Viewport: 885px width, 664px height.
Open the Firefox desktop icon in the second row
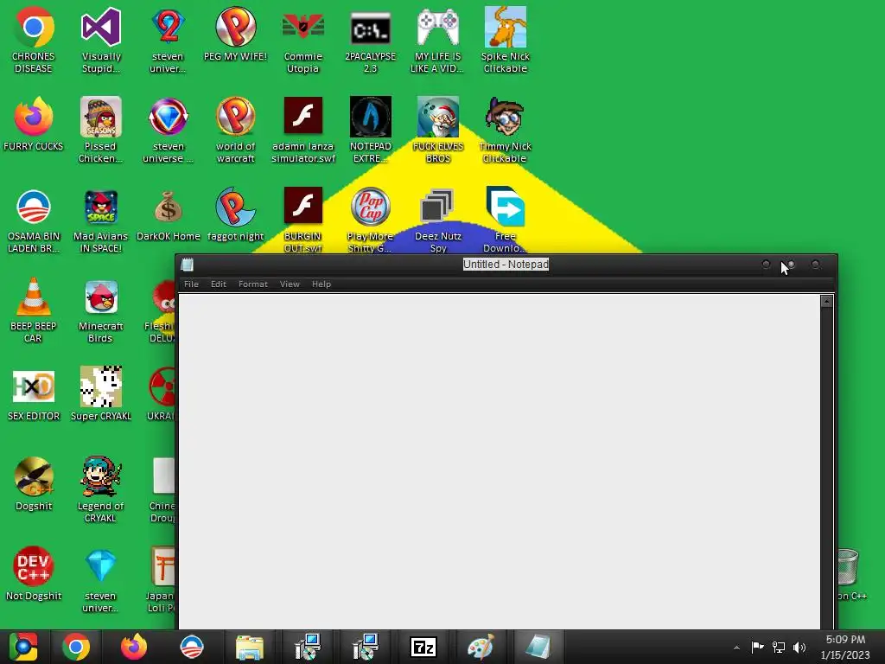point(34,124)
